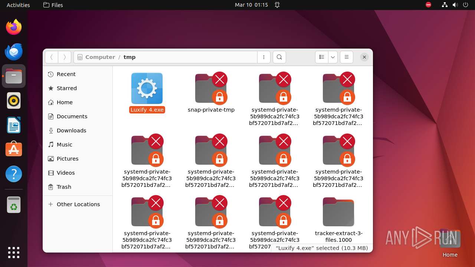The height and width of the screenshot is (267, 475).
Task: Open Downloads in the sidebar
Action: [x=78, y=131]
